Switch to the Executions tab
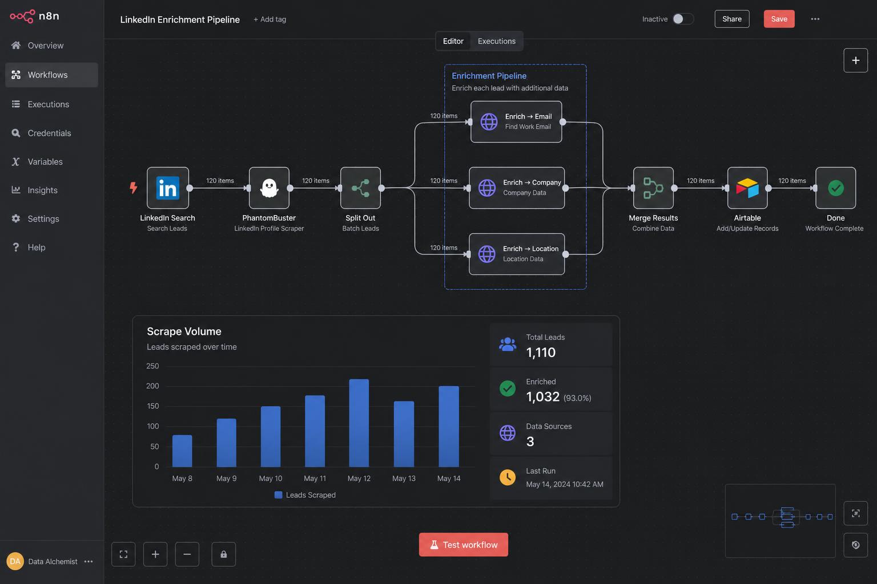The height and width of the screenshot is (584, 877). [497, 41]
